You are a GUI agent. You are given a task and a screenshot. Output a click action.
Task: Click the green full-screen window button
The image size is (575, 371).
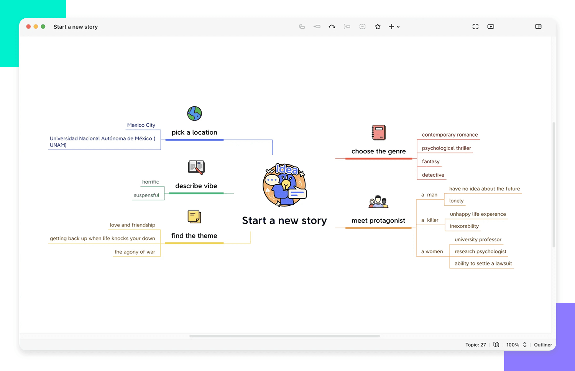click(43, 26)
